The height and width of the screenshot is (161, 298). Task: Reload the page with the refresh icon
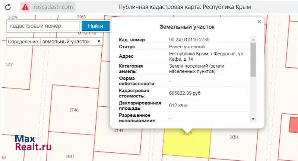9,7
